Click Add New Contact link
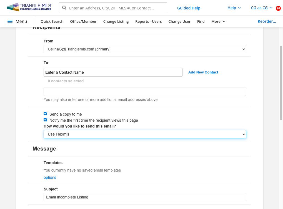 click(x=203, y=72)
